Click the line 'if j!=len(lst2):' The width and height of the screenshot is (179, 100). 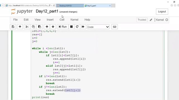53,87
